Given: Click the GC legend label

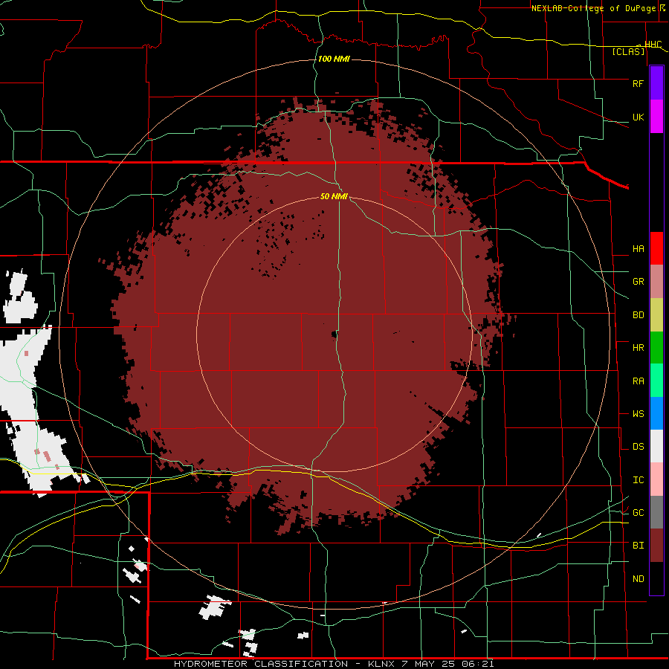Looking at the screenshot, I should point(638,512).
